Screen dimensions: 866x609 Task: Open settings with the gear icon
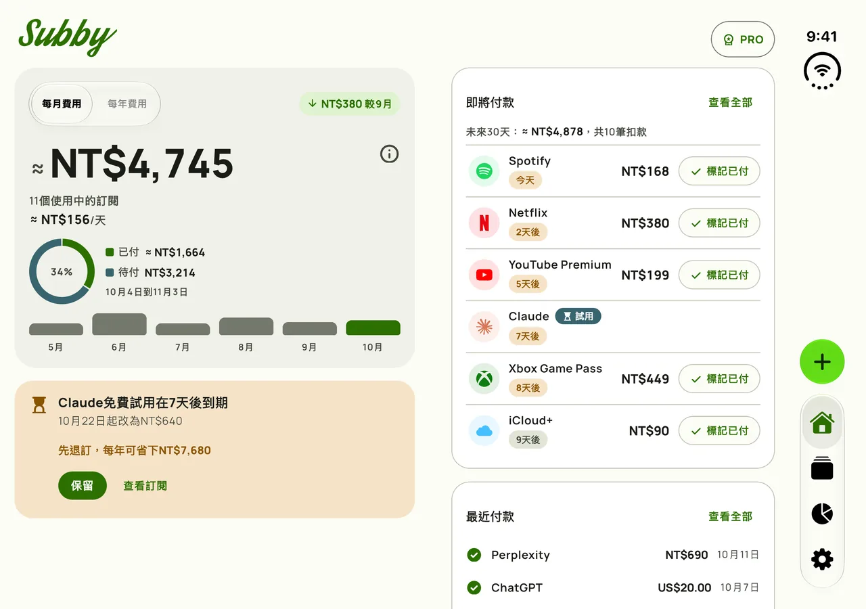tap(822, 559)
